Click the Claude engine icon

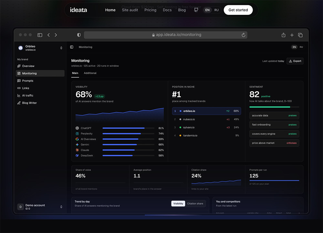[x=77, y=150]
